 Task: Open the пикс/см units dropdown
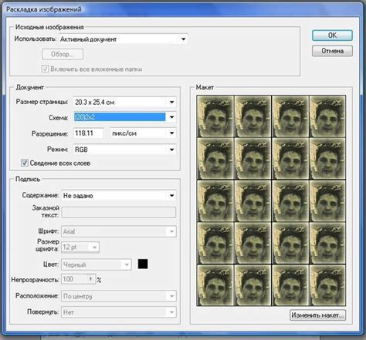click(143, 133)
